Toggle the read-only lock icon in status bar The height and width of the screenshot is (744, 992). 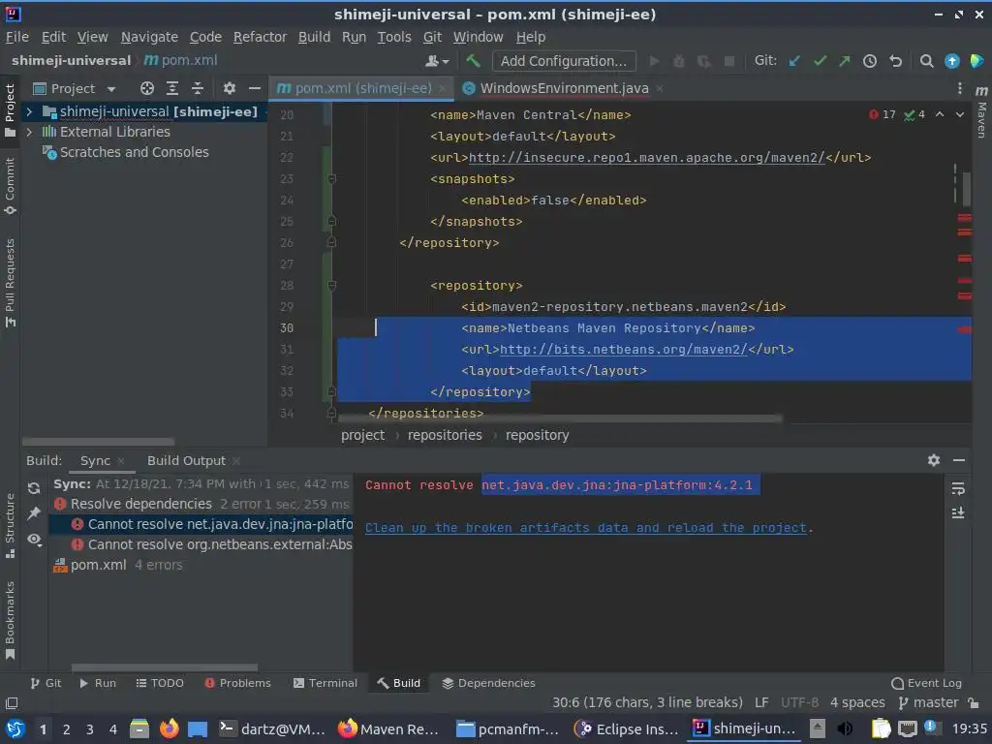click(x=974, y=703)
